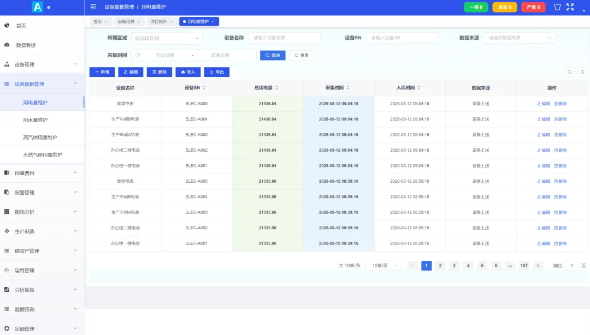Expand 碳资产管理 sidebar menu
Viewport: 590px width, 335px height.
[42, 251]
